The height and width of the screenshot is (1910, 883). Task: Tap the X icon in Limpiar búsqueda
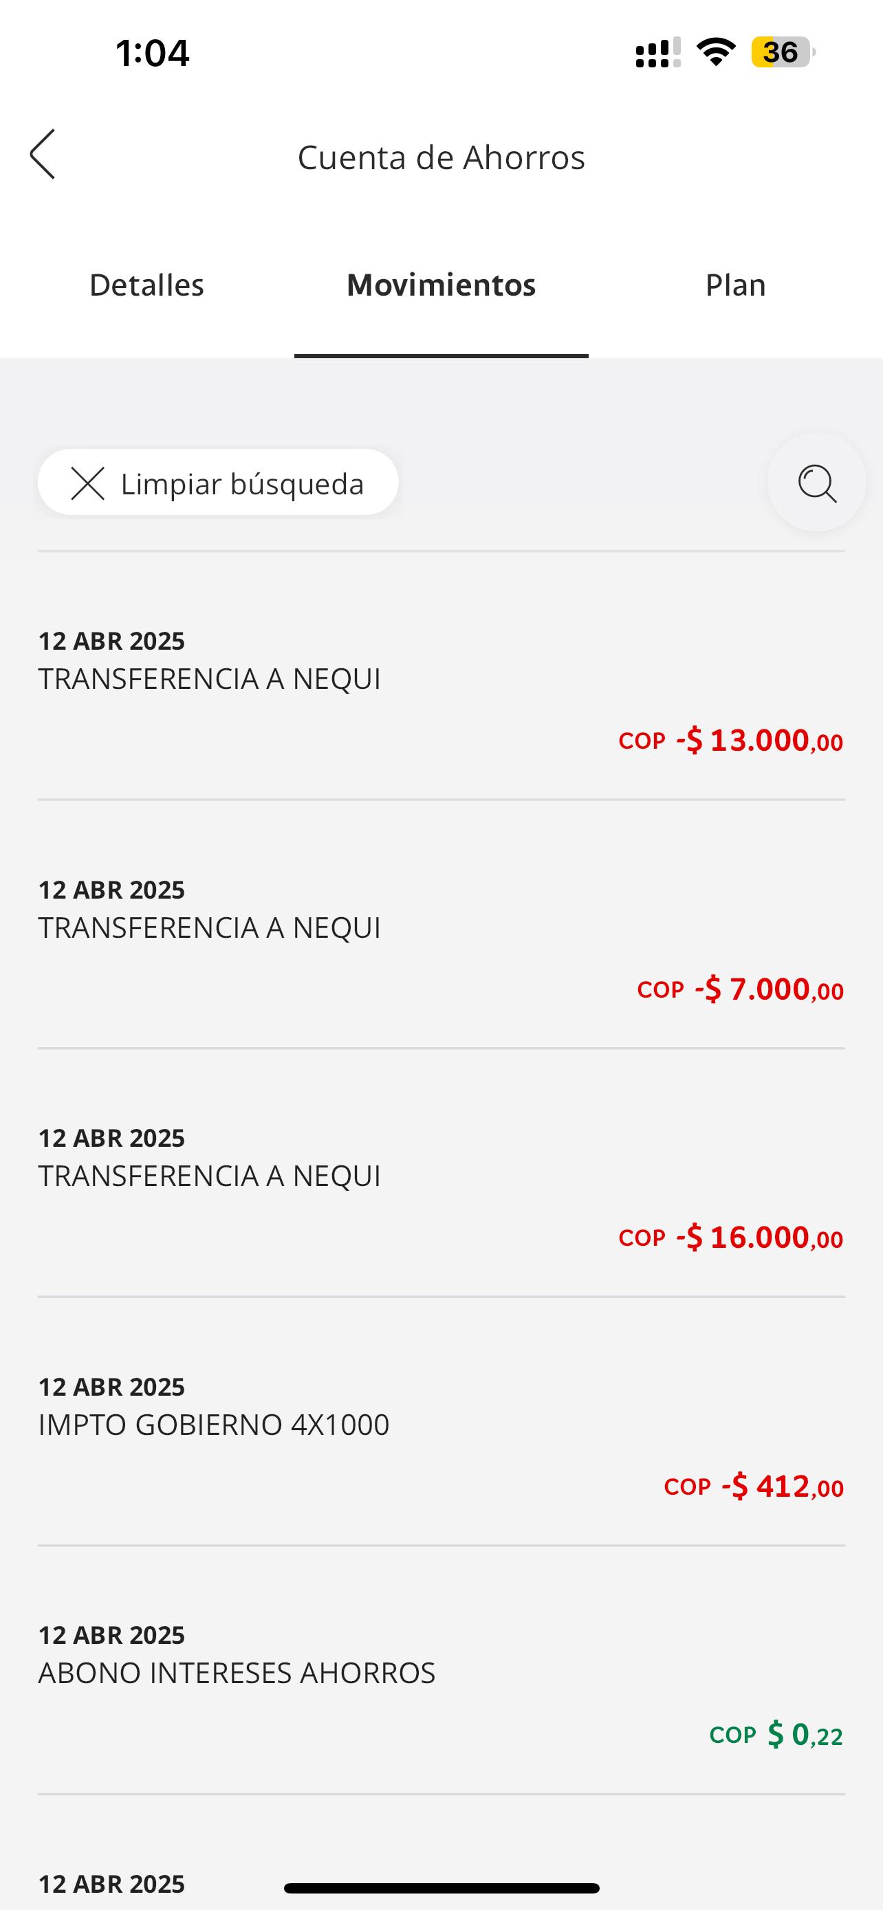pyautogui.click(x=87, y=483)
